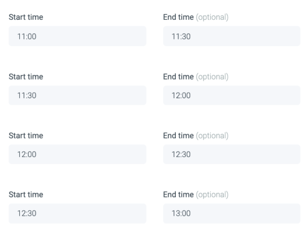Click the End time field showing 13:00

[232, 214]
